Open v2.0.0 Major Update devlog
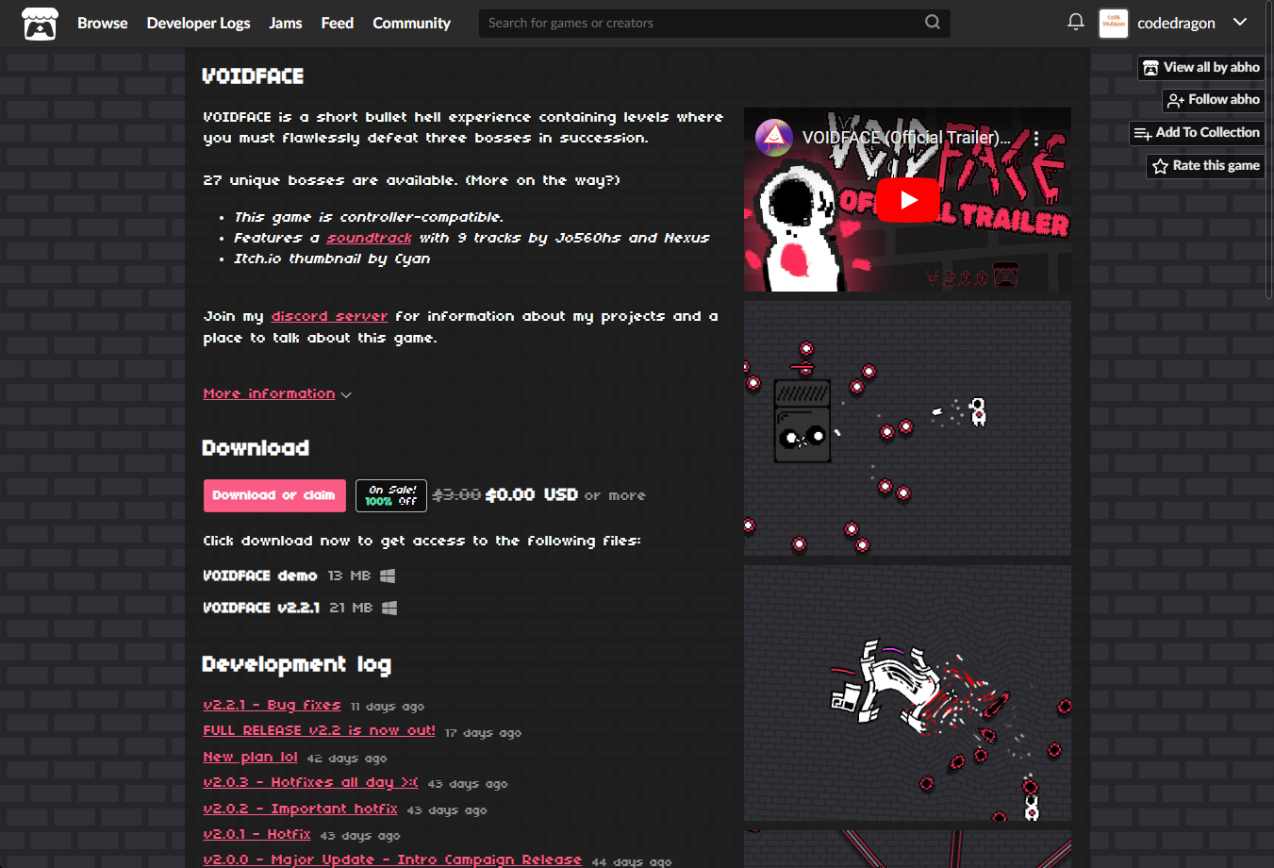The image size is (1274, 868). pyautogui.click(x=392, y=860)
